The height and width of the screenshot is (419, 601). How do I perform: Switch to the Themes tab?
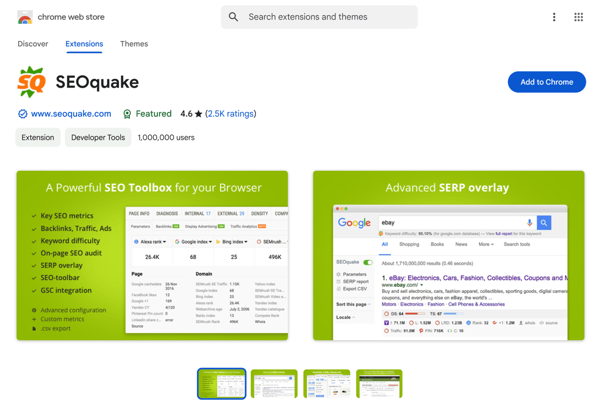pos(134,44)
